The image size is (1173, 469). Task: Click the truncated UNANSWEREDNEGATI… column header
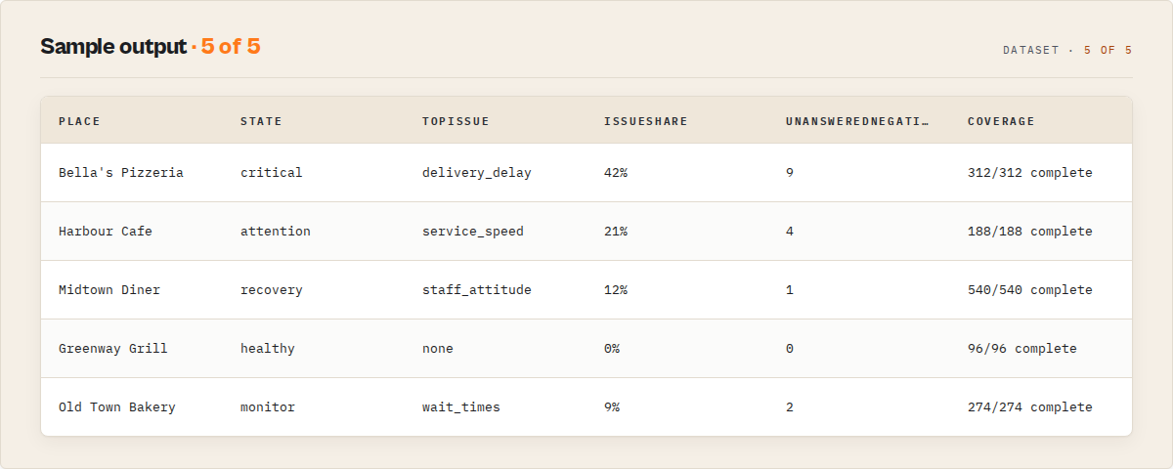(x=857, y=121)
